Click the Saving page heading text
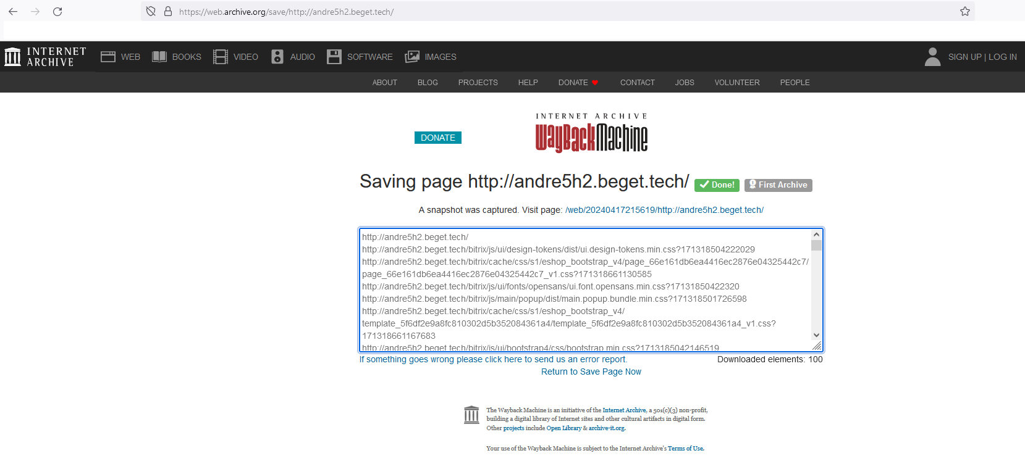 click(524, 181)
